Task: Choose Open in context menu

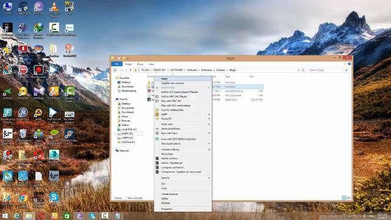Action: point(183,79)
